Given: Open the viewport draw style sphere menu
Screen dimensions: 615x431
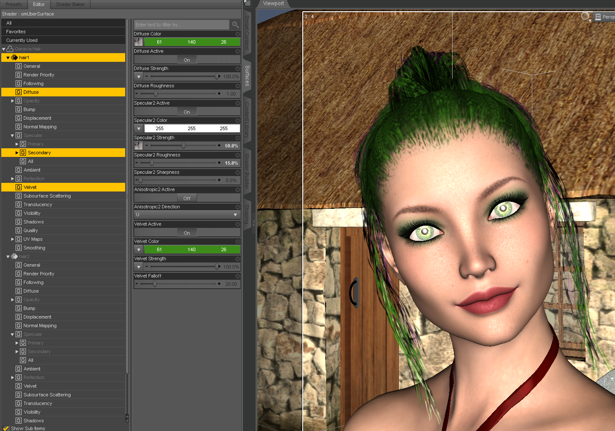Looking at the screenshot, I should [586, 16].
